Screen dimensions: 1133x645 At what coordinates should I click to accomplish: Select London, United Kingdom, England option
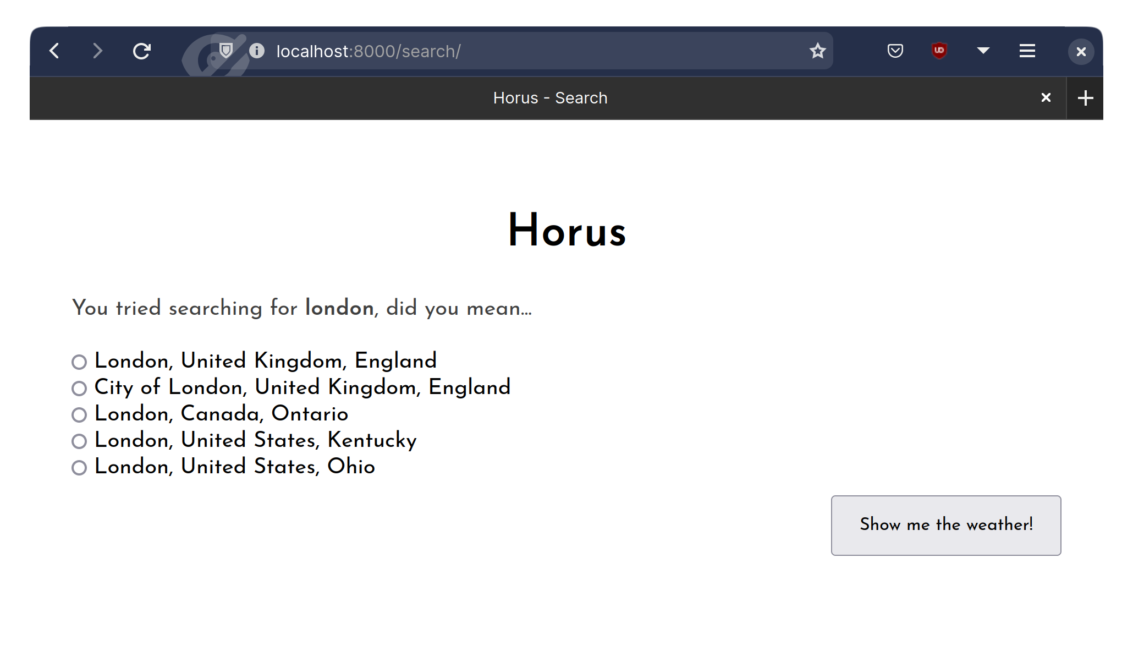click(79, 362)
